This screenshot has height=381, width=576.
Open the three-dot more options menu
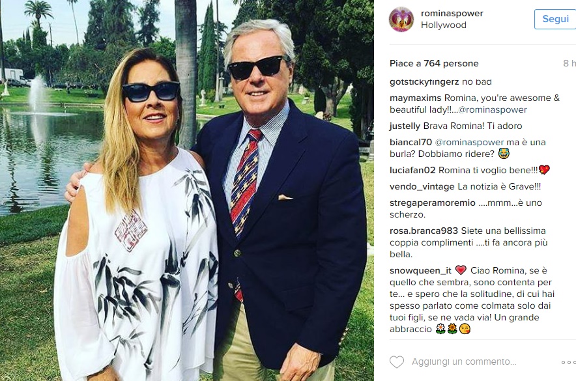point(568,362)
